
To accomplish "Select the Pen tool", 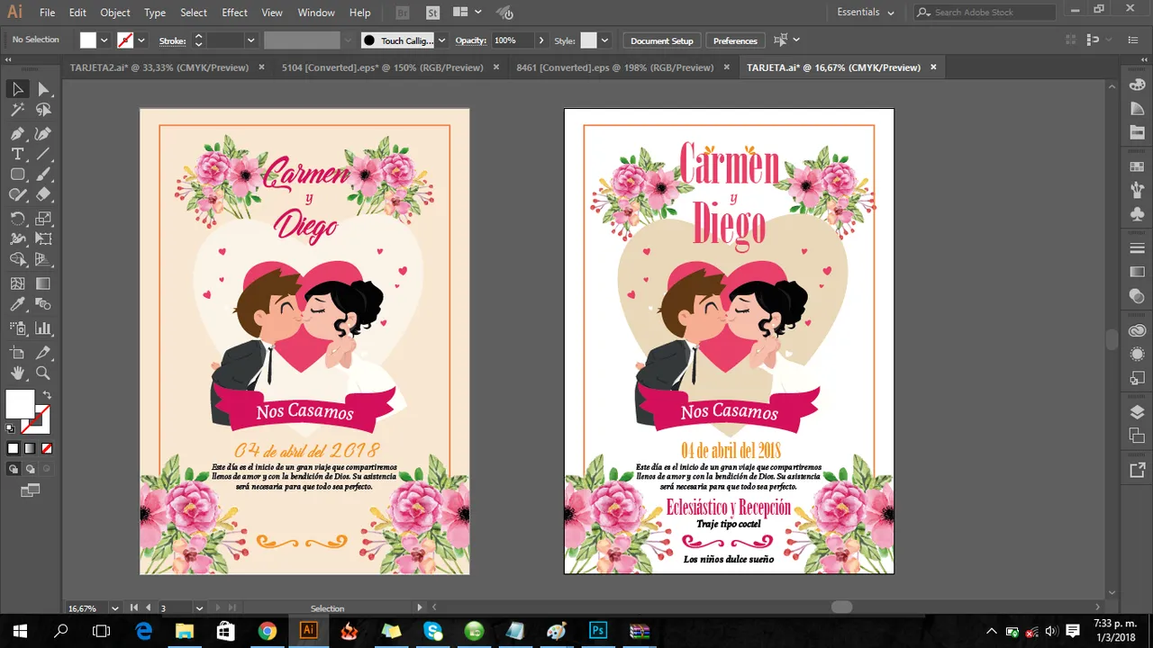I will (17, 133).
